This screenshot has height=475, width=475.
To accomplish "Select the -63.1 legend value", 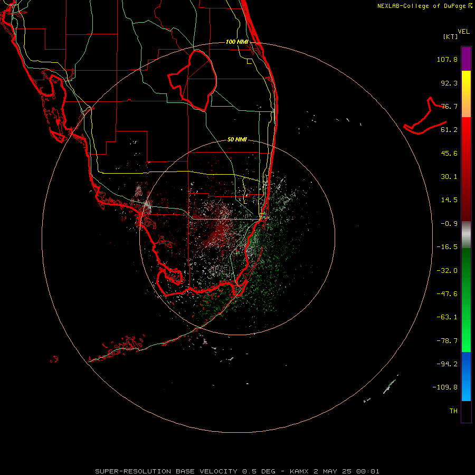I will [x=447, y=317].
